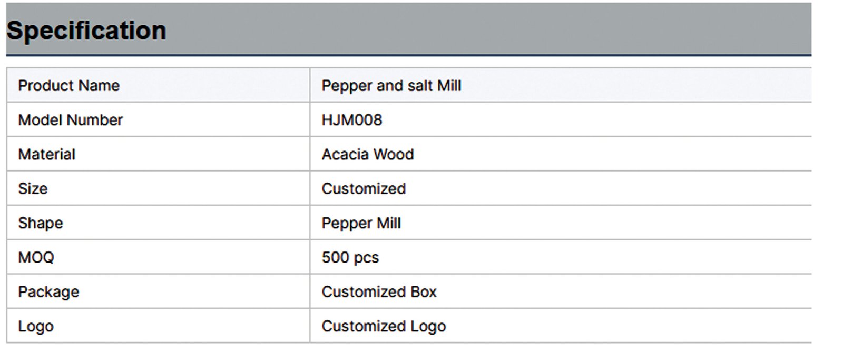Image resolution: width=843 pixels, height=353 pixels.
Task: Click the Size row label
Action: [x=33, y=188]
